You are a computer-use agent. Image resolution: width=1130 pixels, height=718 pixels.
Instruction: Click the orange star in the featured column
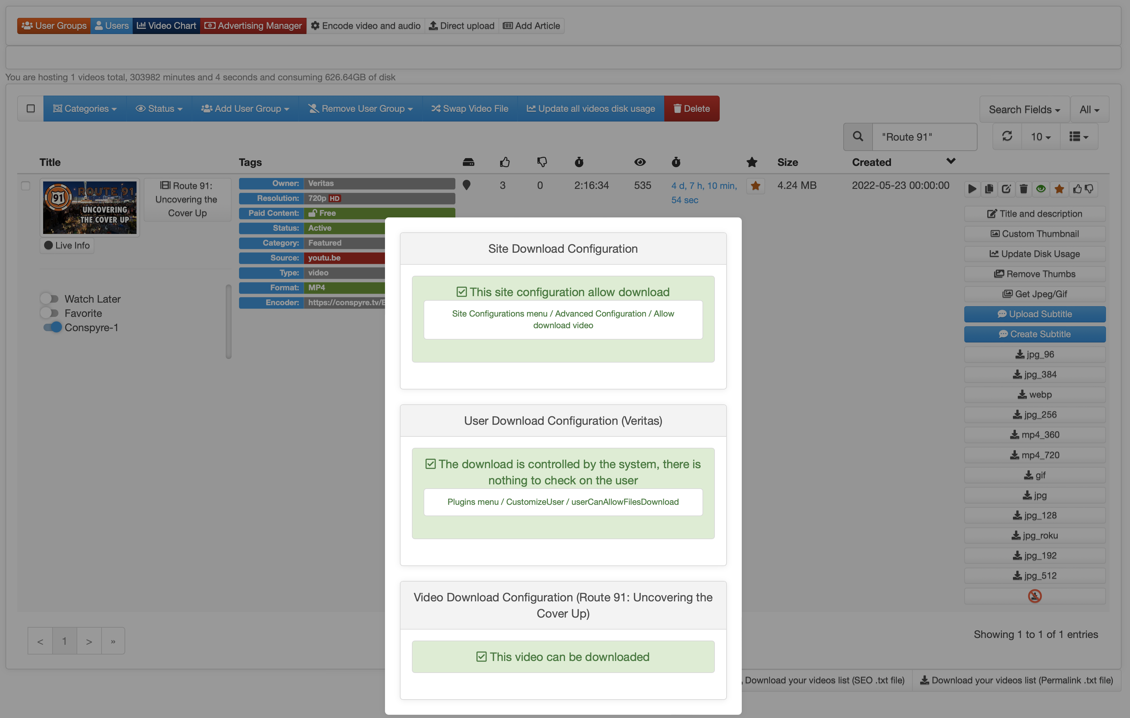click(x=755, y=186)
